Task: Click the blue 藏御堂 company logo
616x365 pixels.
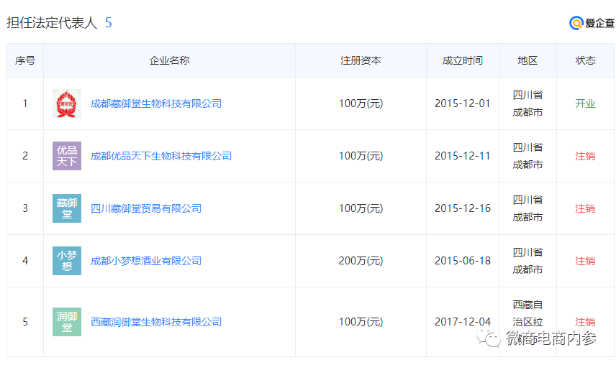Action: pos(67,208)
